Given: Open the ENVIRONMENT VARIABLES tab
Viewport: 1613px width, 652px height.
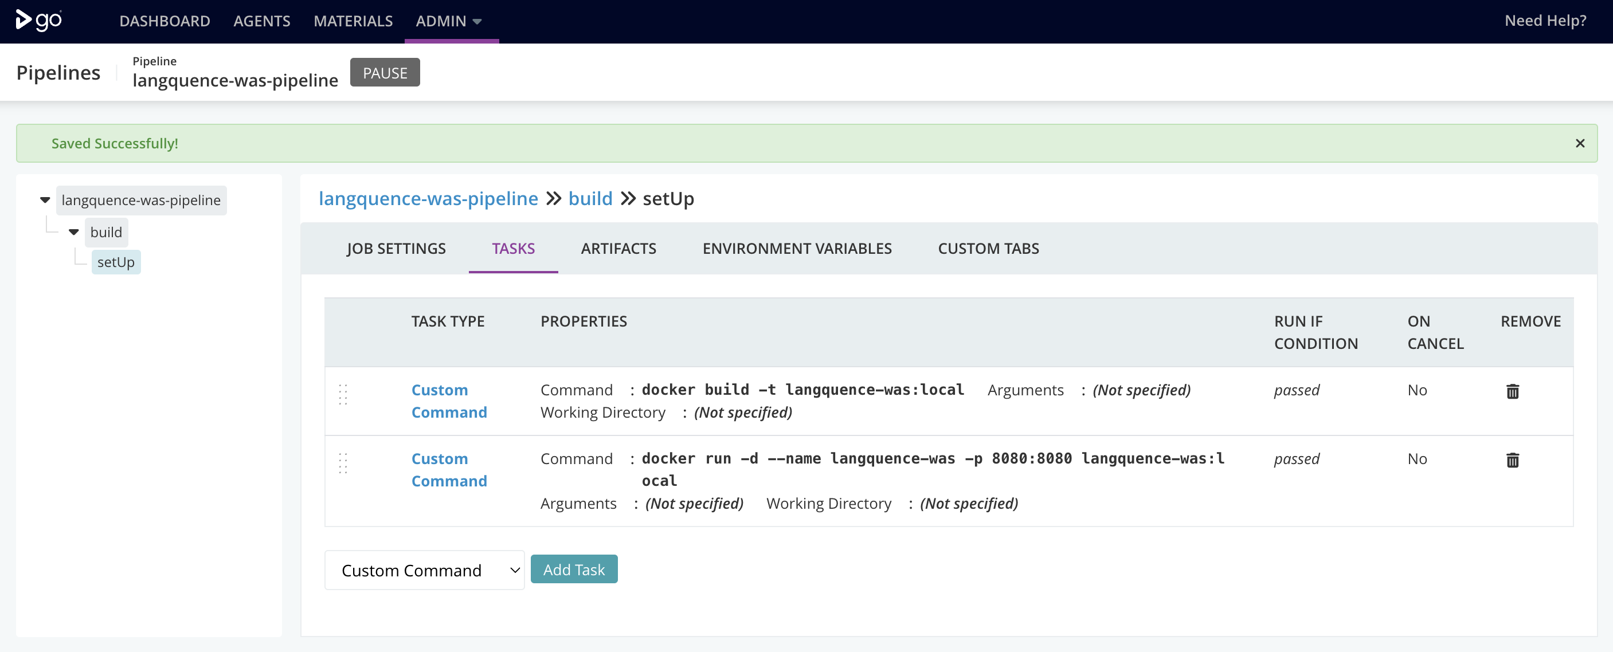Looking at the screenshot, I should point(797,249).
